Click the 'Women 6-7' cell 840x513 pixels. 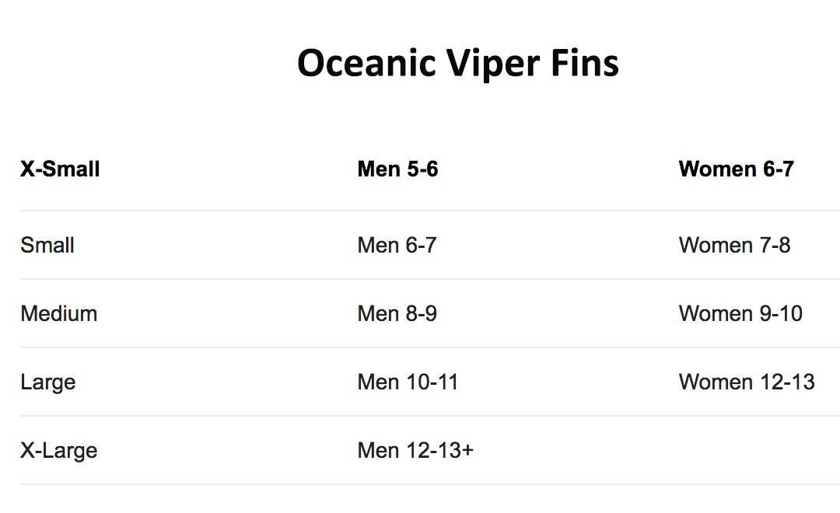pos(736,169)
